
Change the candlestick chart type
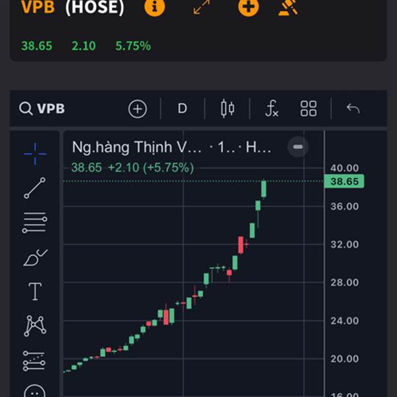(227, 109)
